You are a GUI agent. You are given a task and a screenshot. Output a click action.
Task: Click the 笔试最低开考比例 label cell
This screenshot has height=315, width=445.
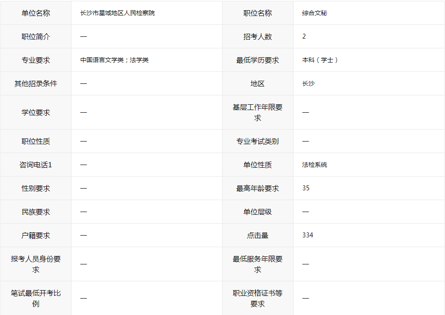coord(36,298)
